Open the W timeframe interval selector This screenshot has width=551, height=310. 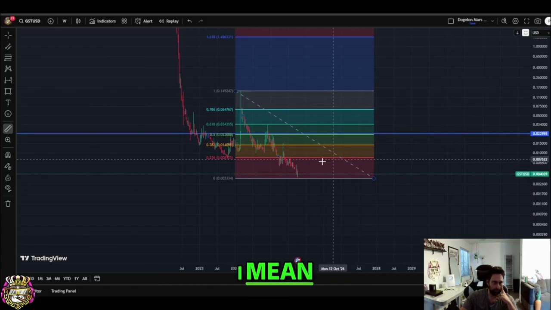(65, 21)
